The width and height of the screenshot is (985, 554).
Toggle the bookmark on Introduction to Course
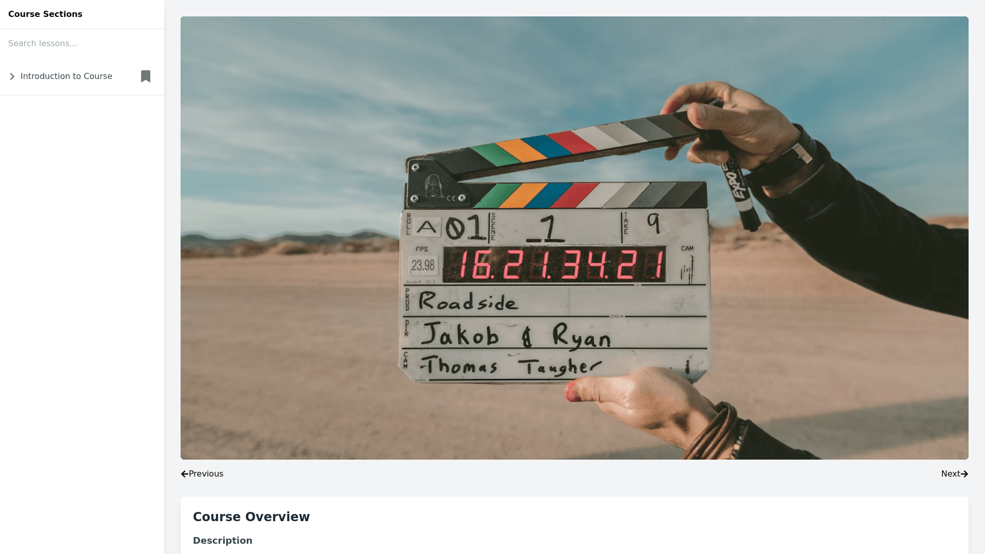146,76
